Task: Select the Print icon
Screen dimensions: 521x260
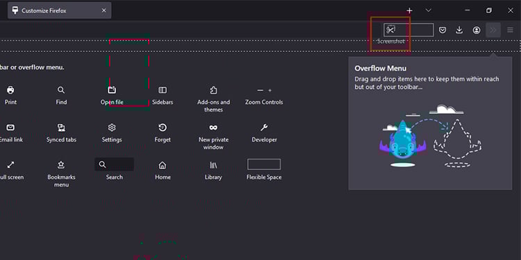Action: [10, 90]
